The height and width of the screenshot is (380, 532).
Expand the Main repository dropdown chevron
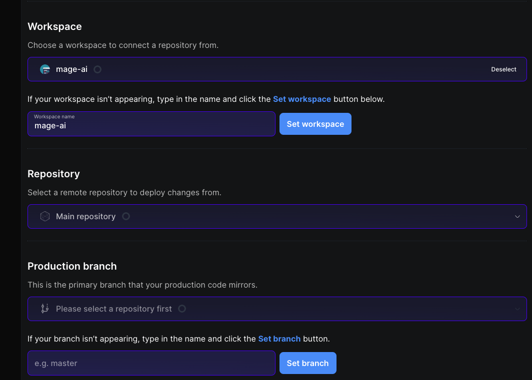point(517,216)
